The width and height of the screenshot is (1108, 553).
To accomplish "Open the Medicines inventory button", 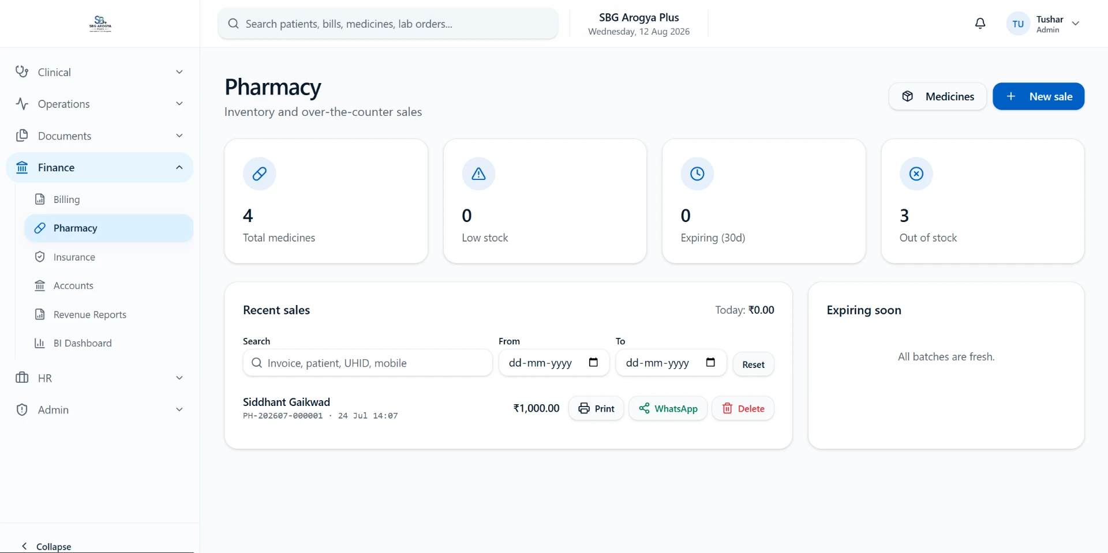I will [938, 96].
